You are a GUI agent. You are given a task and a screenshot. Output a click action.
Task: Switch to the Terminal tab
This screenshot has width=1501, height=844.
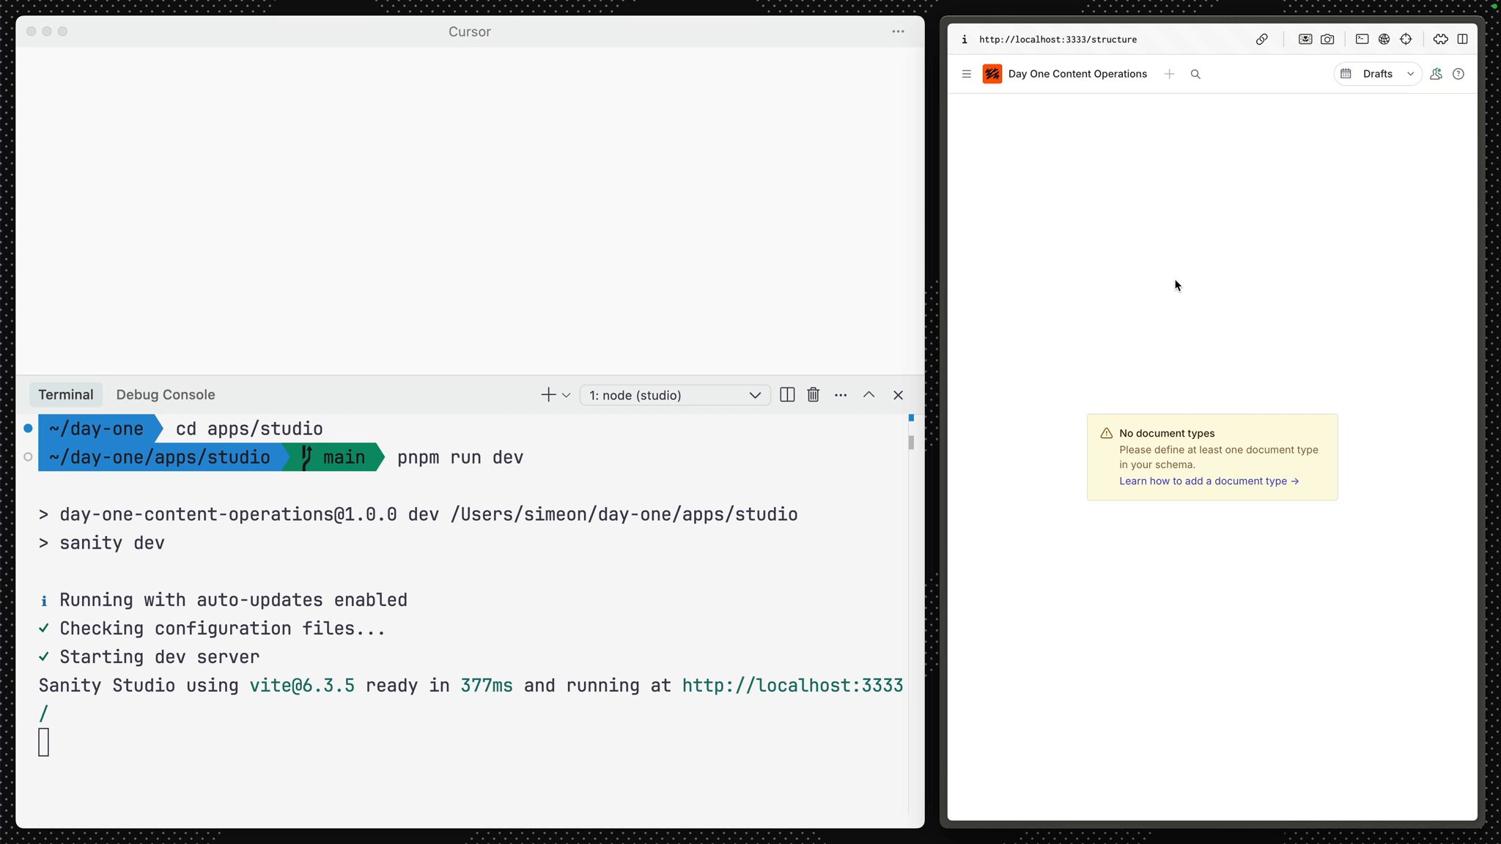pyautogui.click(x=66, y=395)
